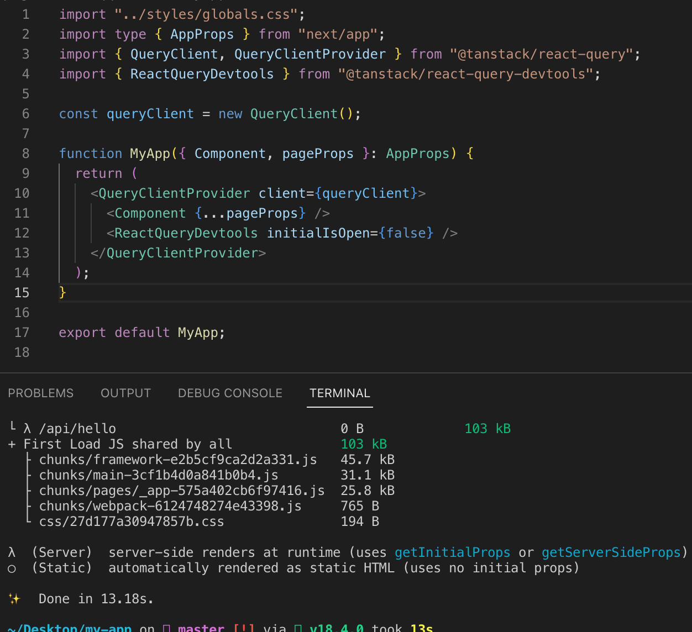The image size is (692, 632).
Task: Click line number 15 in the gutter
Action: point(22,292)
